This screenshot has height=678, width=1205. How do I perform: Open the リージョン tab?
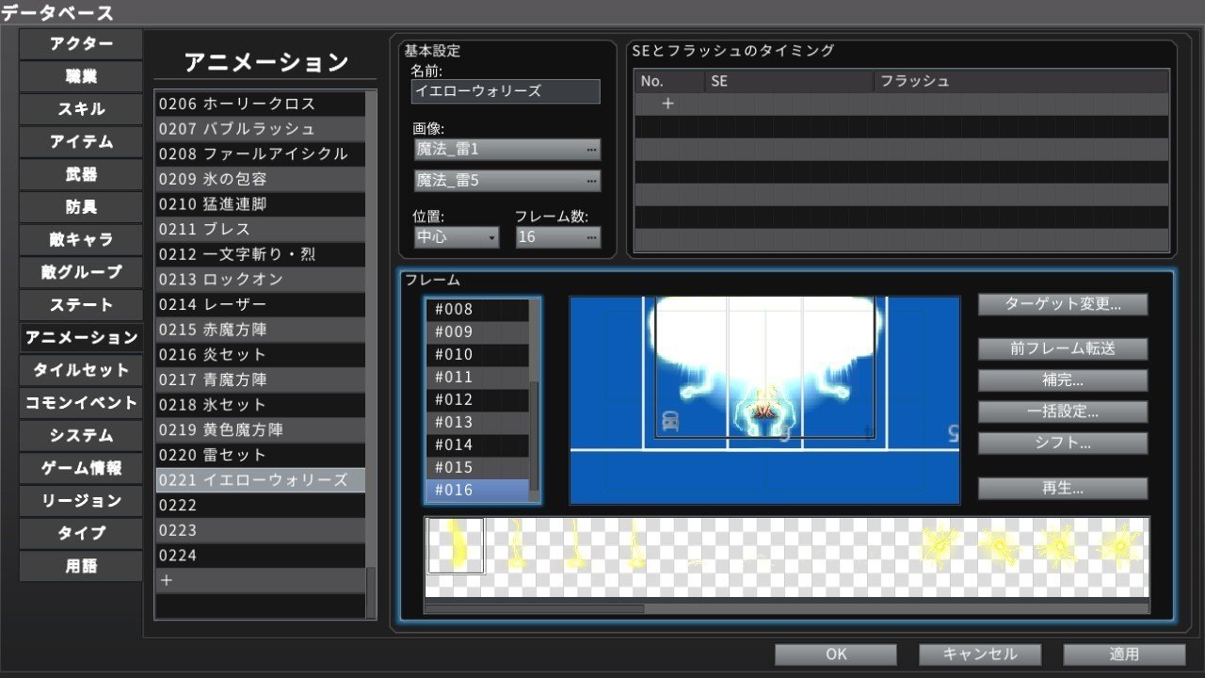click(81, 501)
